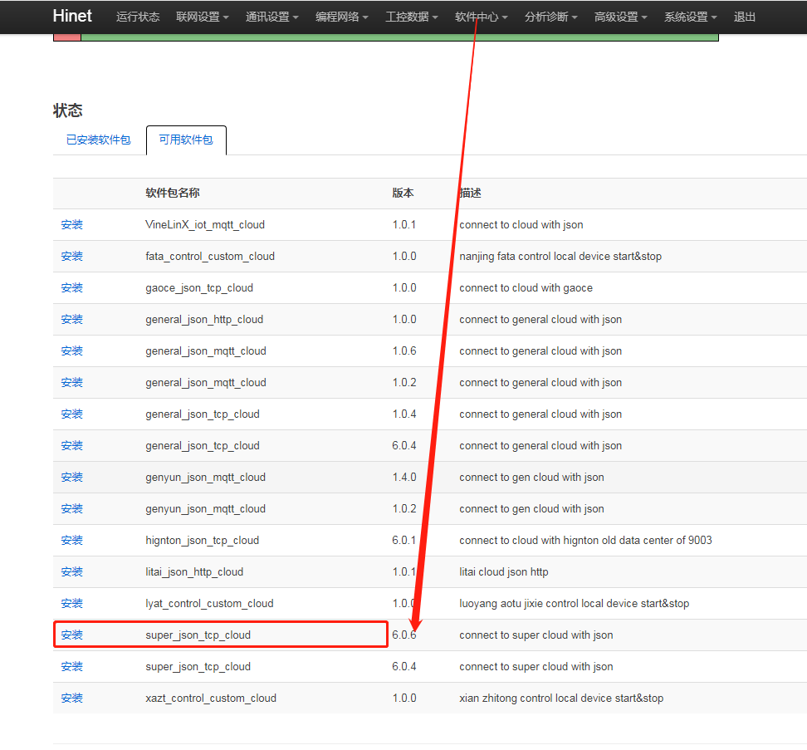The image size is (807, 750).
Task: Open the 分析诊断 dropdown
Action: pyautogui.click(x=550, y=17)
